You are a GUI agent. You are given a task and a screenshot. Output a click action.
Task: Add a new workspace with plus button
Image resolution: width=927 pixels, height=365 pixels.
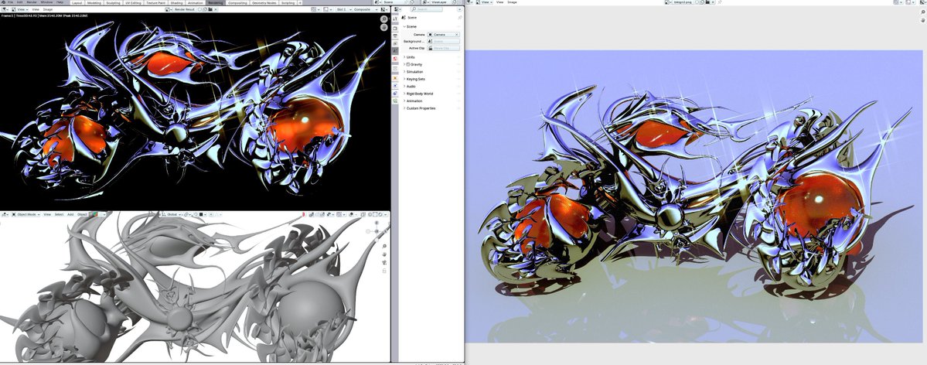[x=300, y=3]
